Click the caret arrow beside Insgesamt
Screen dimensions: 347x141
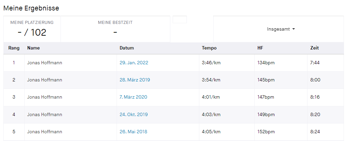[x=294, y=29]
